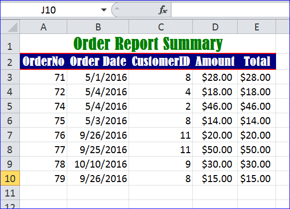
Task: Click the Amount header cell
Action: tap(215, 61)
